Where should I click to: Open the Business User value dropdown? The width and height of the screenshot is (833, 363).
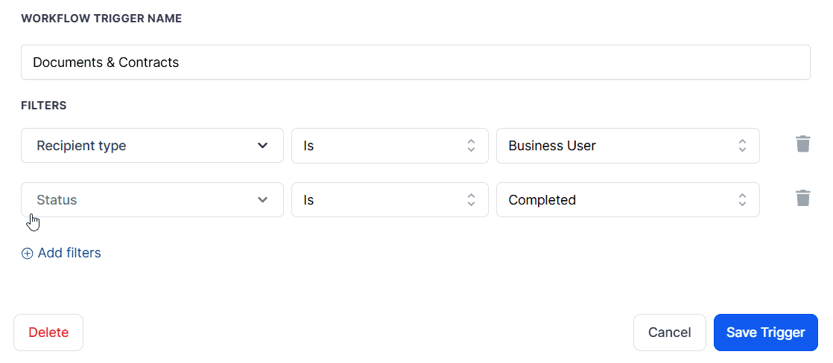pyautogui.click(x=628, y=145)
